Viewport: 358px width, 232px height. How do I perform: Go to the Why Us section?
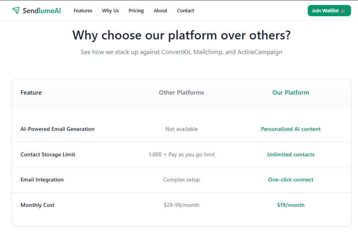pos(110,11)
